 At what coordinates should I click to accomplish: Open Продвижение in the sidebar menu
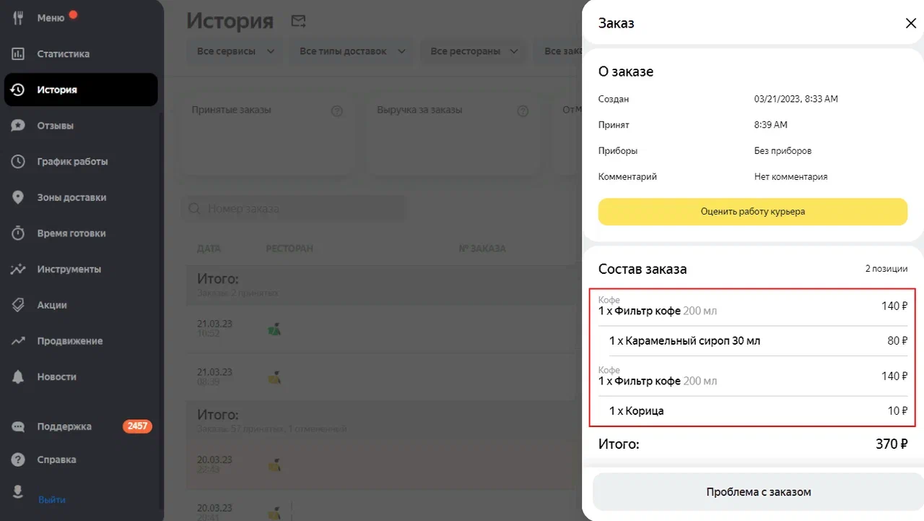tap(70, 340)
